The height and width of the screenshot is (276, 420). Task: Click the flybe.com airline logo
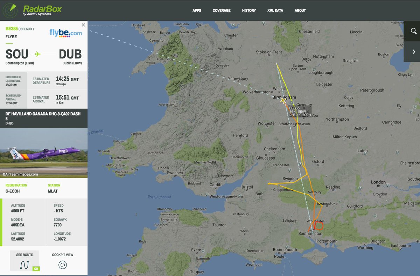[x=65, y=33]
